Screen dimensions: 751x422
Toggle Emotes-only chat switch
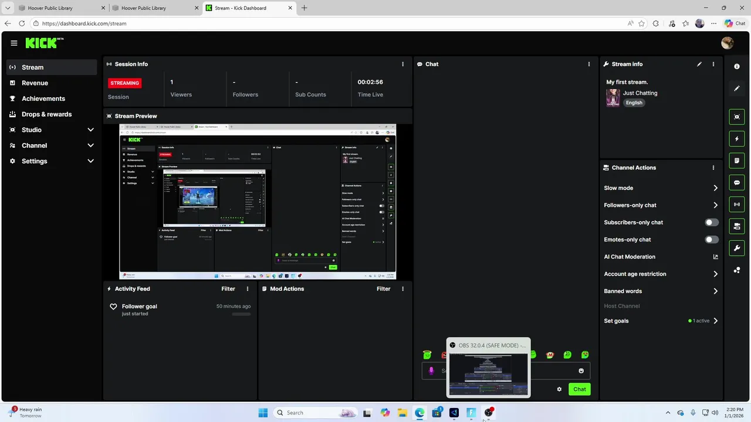point(712,240)
